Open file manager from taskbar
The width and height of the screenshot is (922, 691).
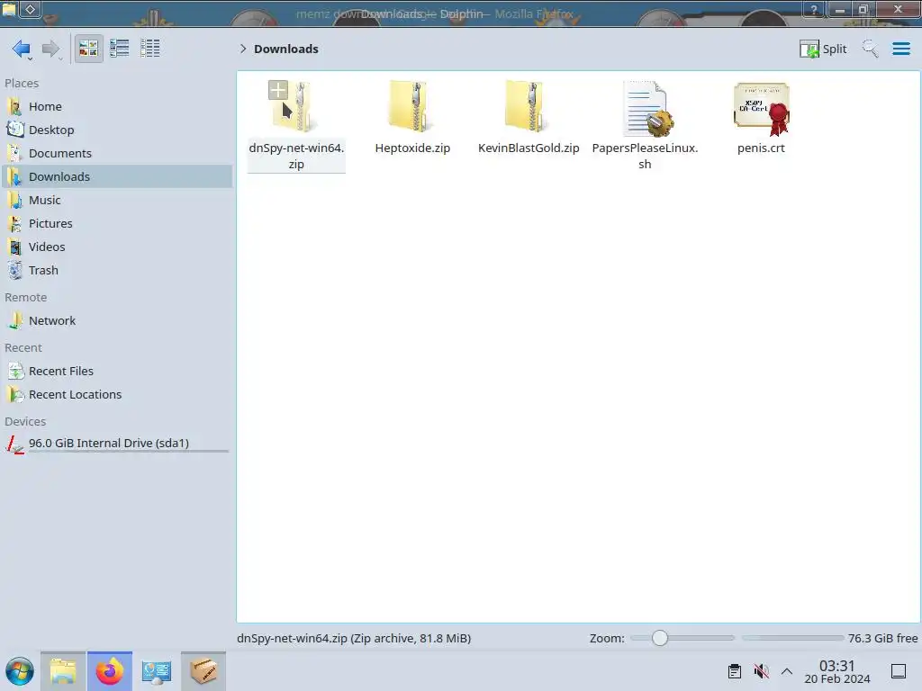(63, 671)
